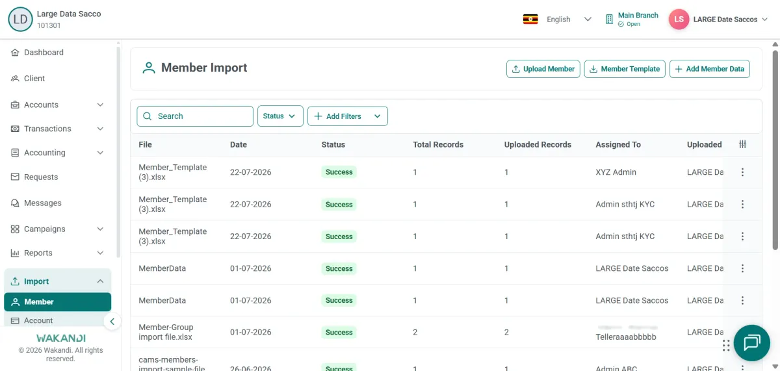Click the Uploaded Records column header
780x371 pixels.
coord(538,145)
